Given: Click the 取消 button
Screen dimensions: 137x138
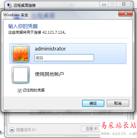Looking at the screenshot, I should 118,103.
